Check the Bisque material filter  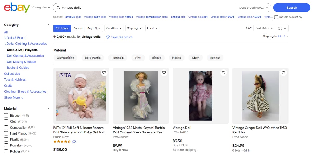pyautogui.click(x=6, y=115)
